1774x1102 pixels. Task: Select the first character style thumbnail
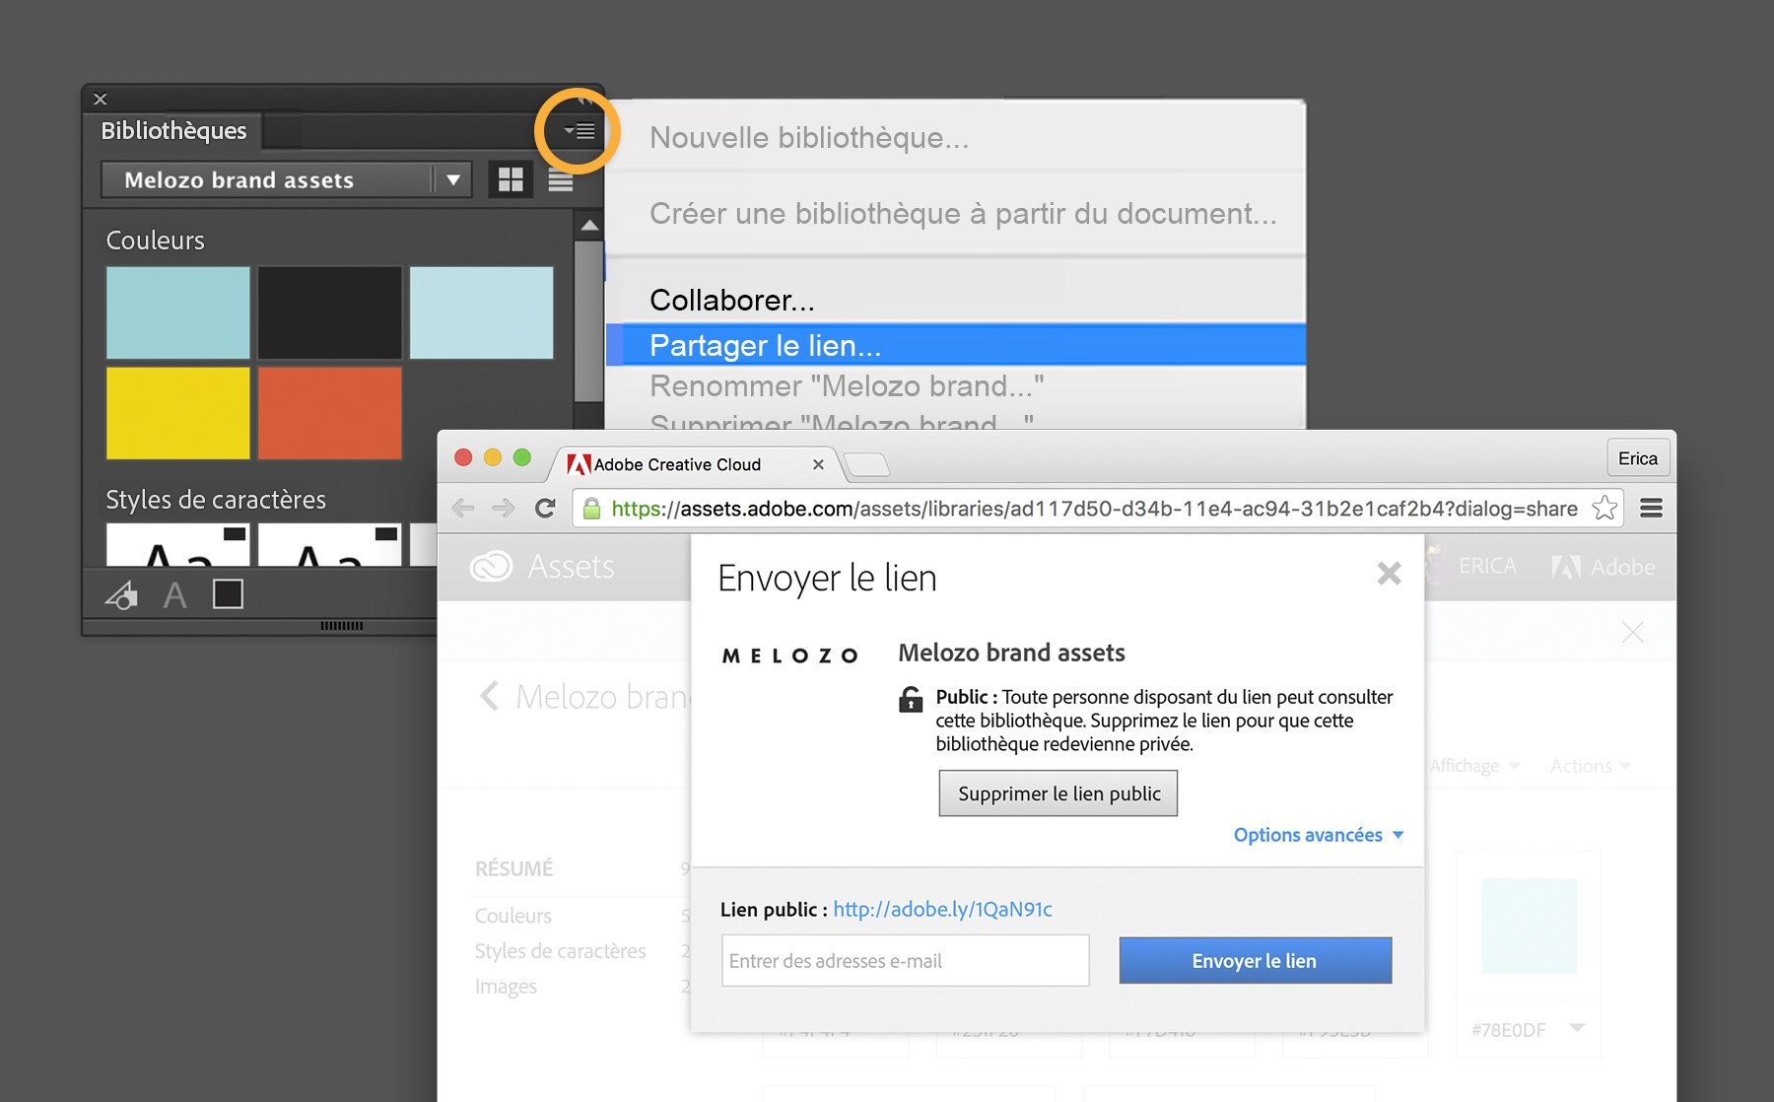[178, 545]
